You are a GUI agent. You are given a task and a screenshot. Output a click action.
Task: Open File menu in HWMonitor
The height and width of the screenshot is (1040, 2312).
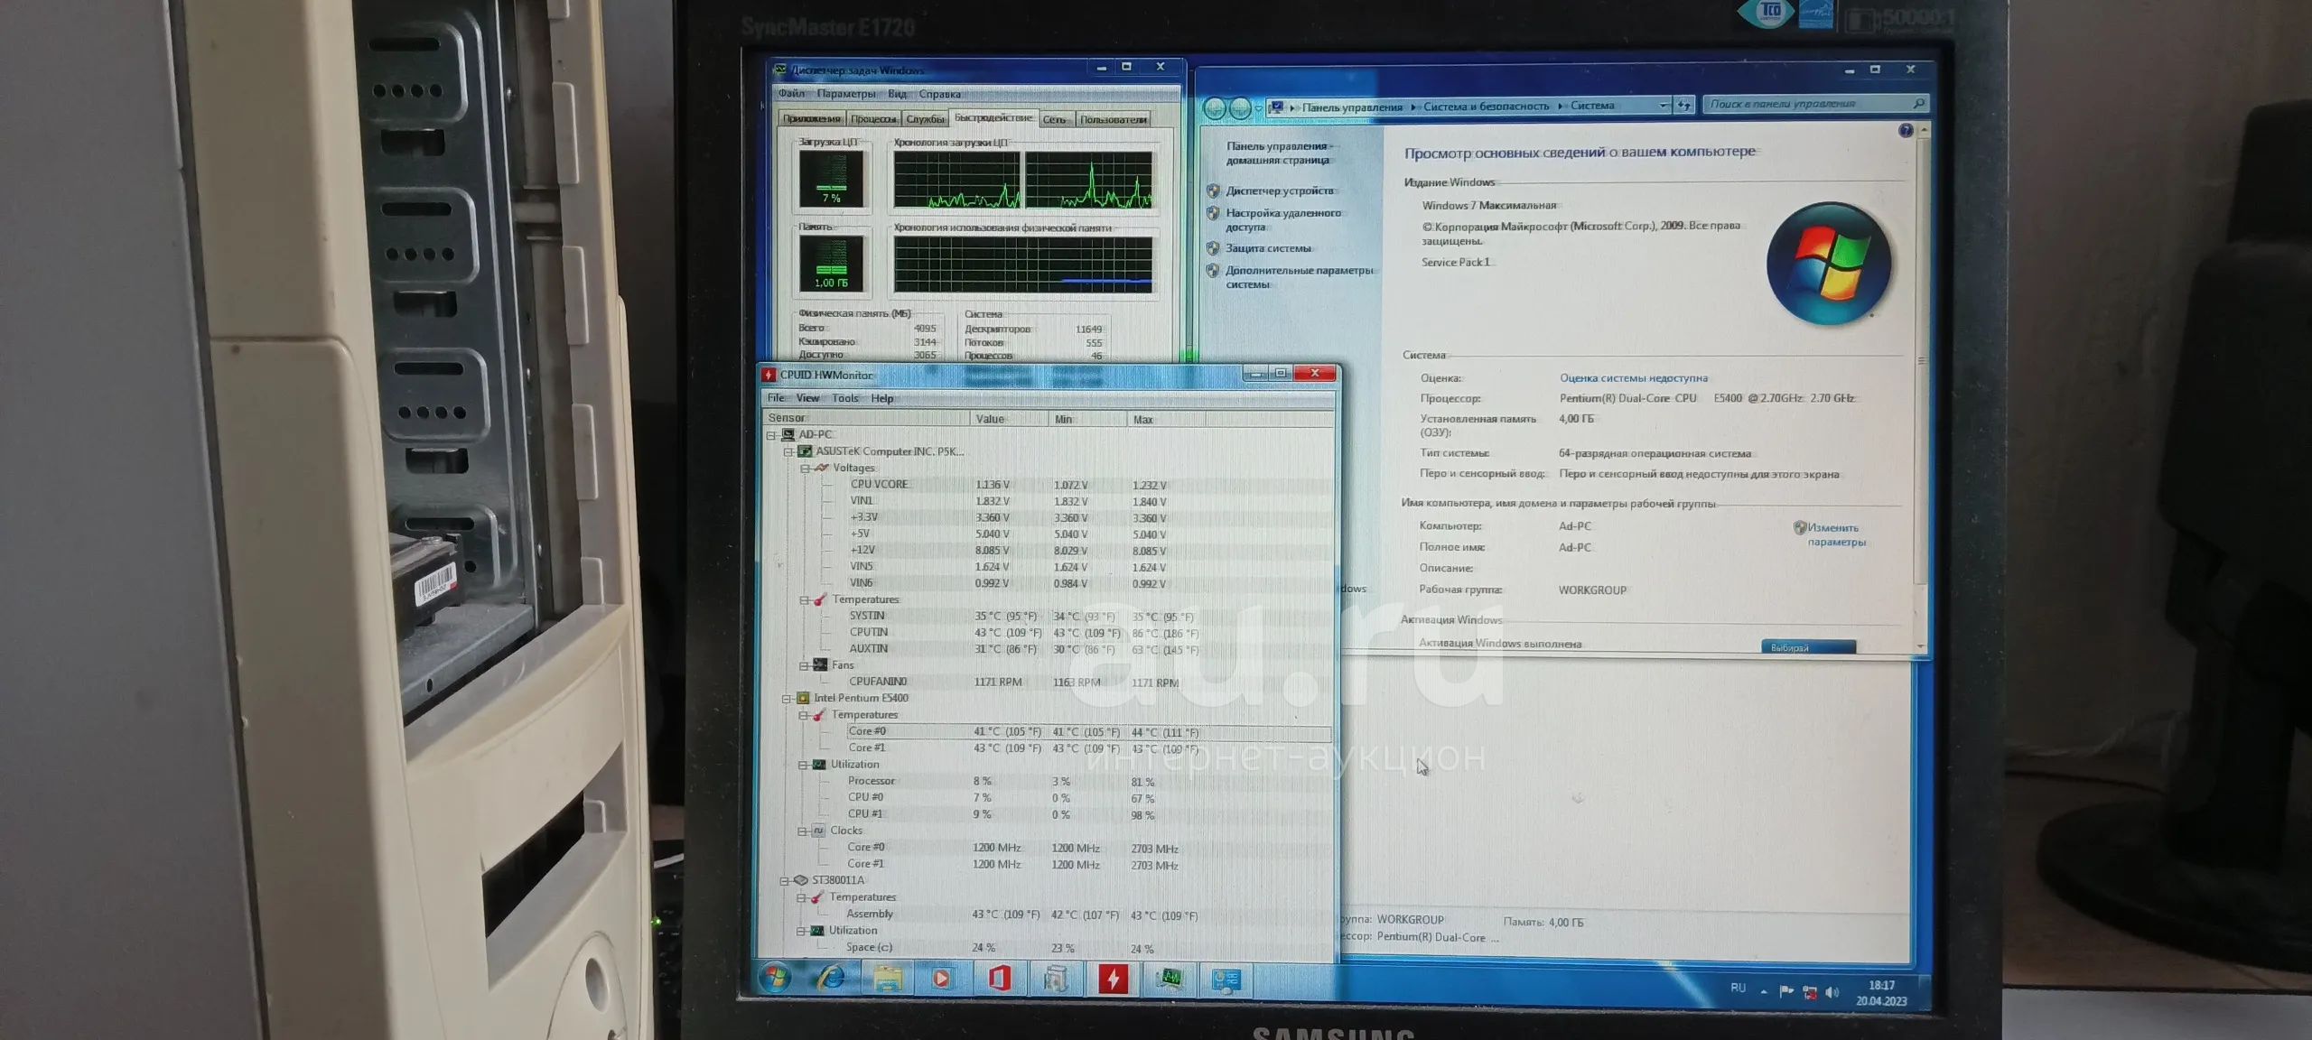(x=776, y=398)
